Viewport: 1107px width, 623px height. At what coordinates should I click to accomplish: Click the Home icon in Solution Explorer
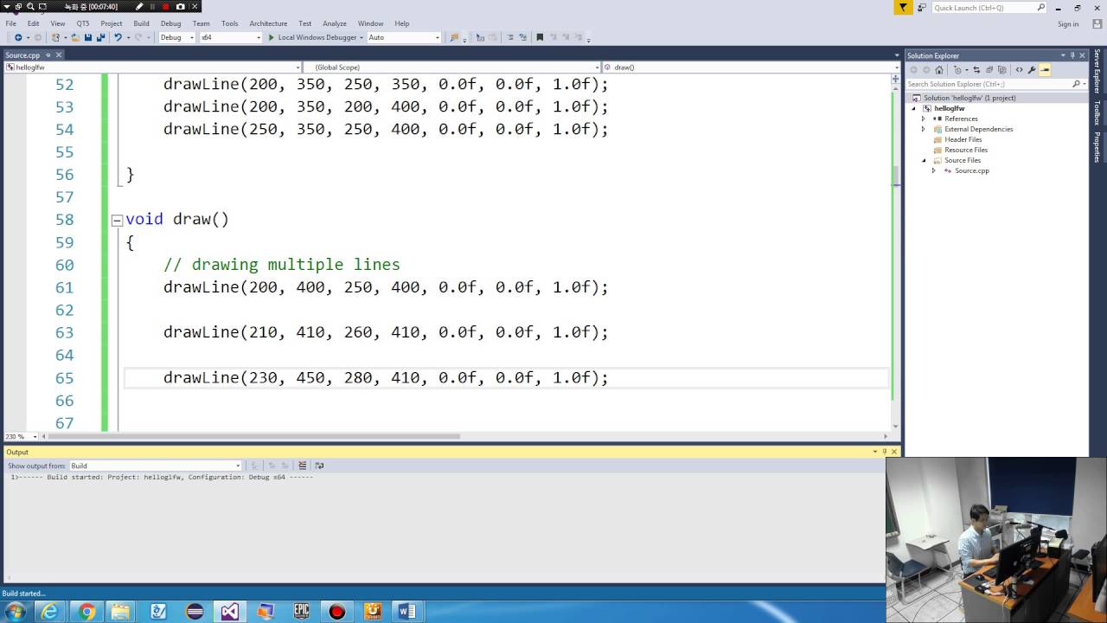click(x=939, y=70)
